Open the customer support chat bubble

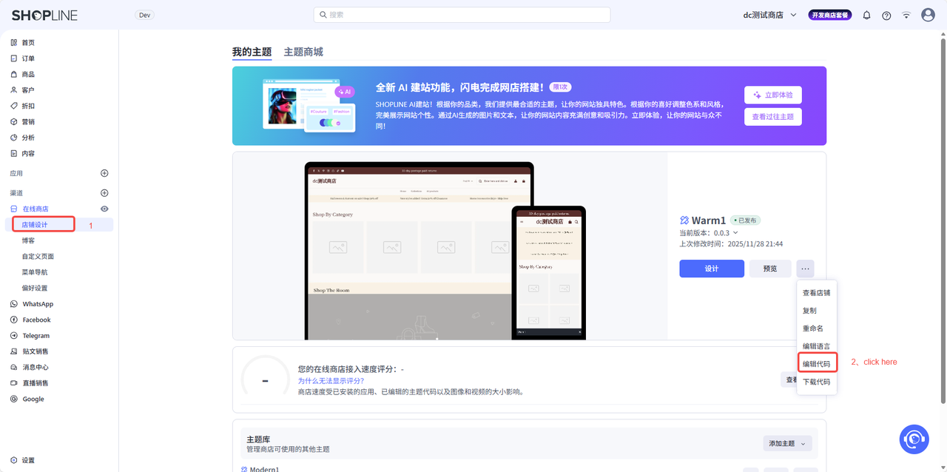(x=914, y=439)
